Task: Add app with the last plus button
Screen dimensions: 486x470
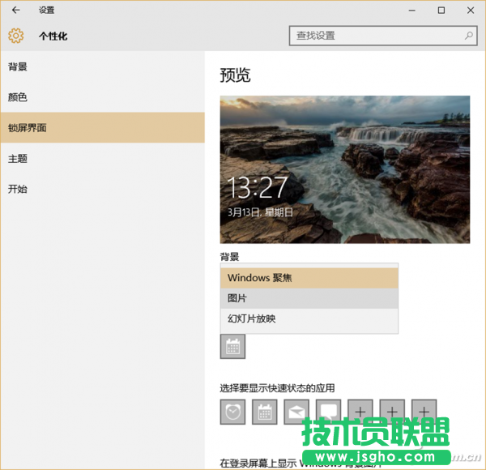Action: [424, 412]
